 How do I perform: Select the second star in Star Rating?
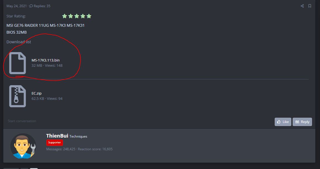point(71,16)
